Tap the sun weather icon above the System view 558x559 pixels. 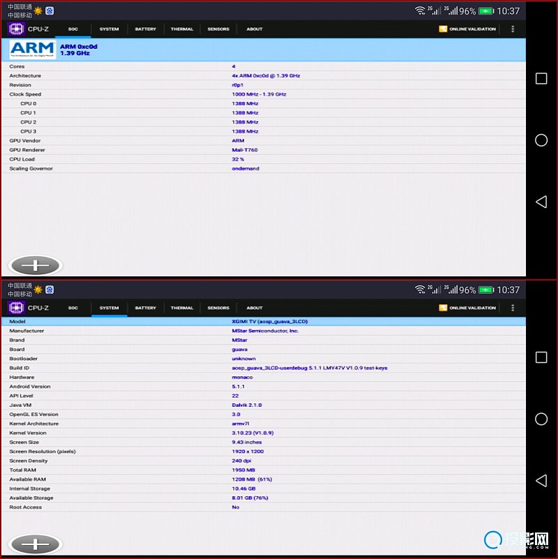point(38,290)
